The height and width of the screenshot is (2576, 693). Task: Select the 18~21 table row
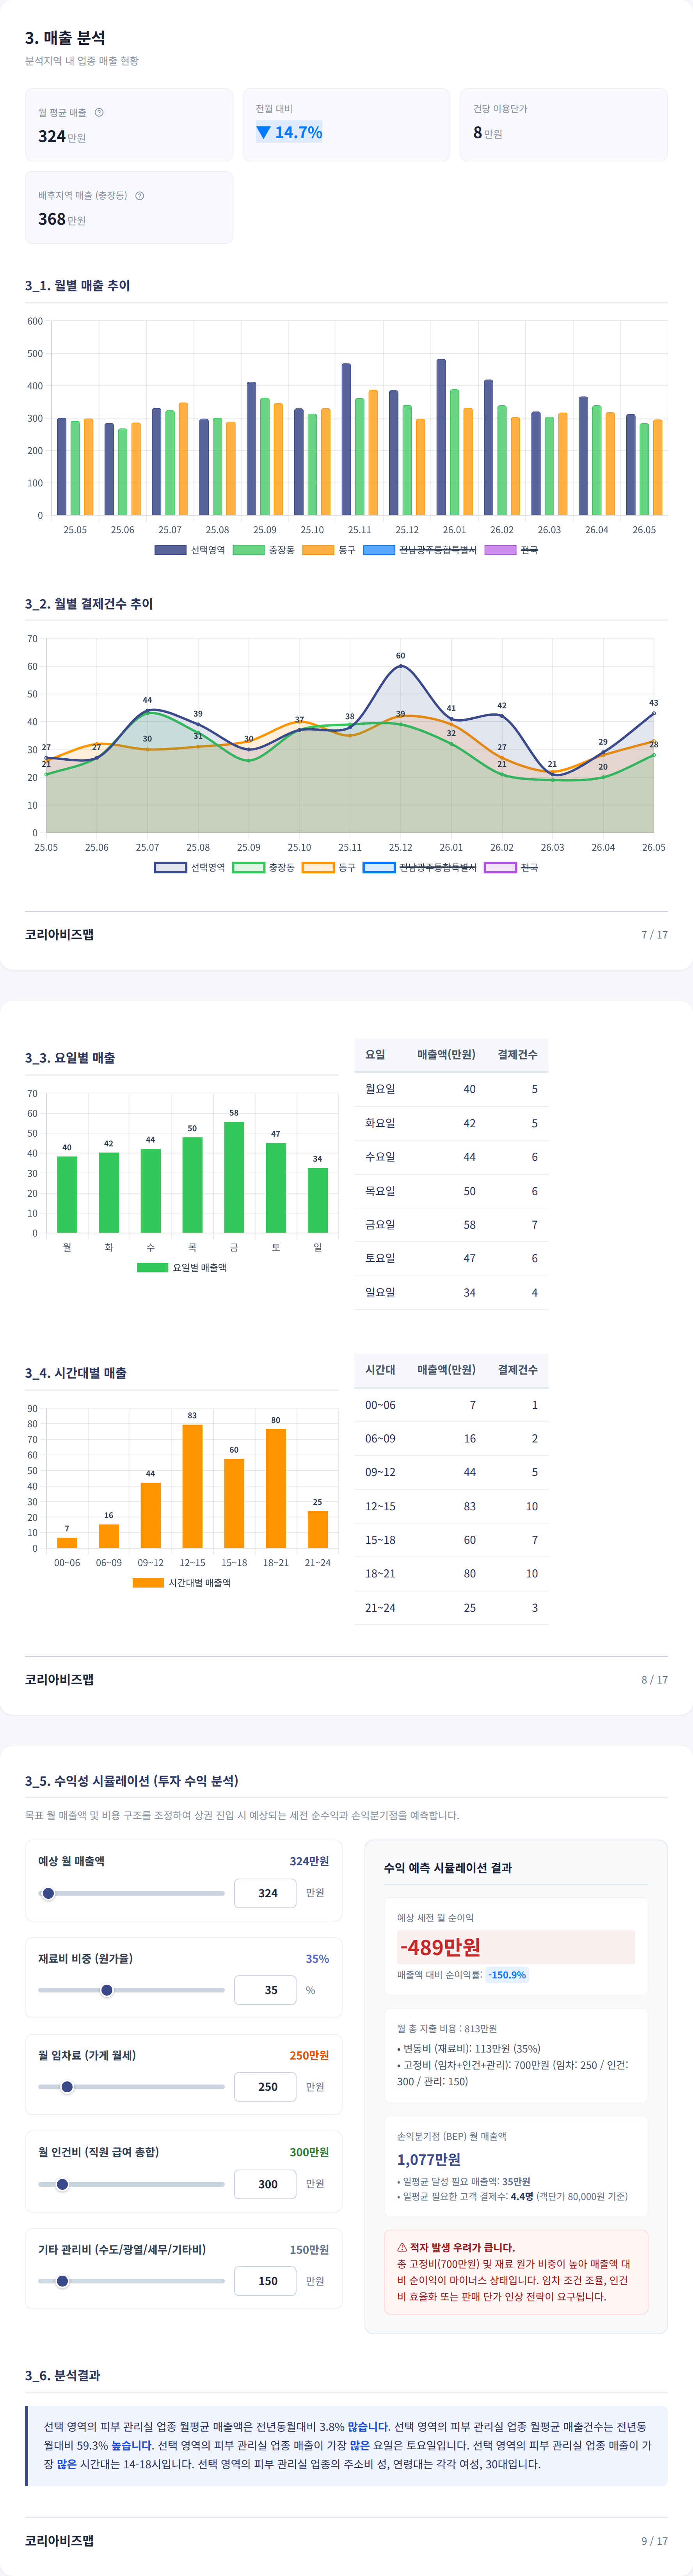(451, 1574)
